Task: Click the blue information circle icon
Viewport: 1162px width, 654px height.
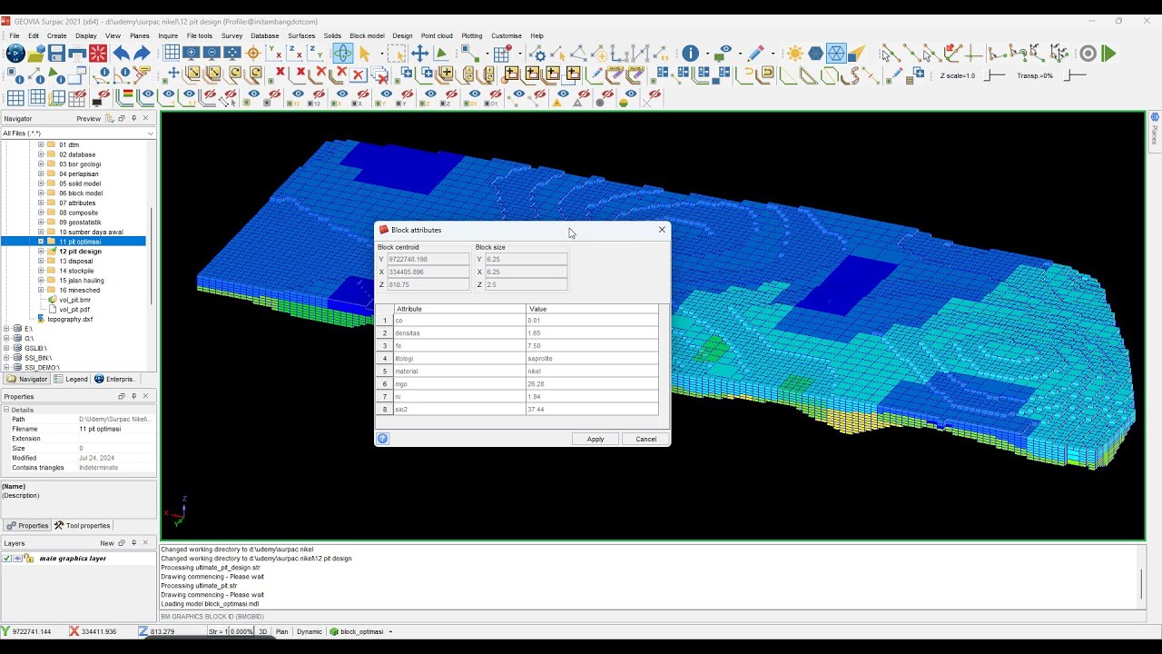Action: pyautogui.click(x=690, y=54)
